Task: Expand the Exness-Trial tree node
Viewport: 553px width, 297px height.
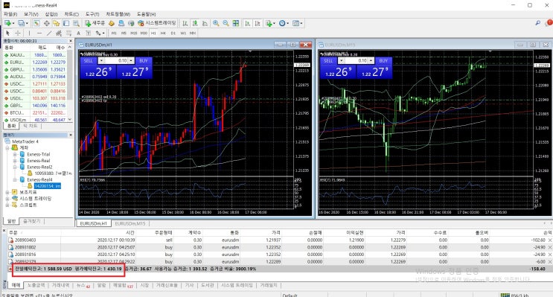Action: 15,154
